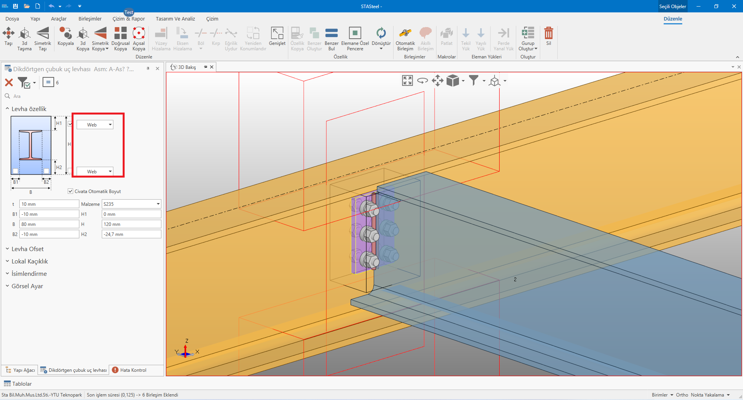Expand the Levha Ofset section

click(27, 249)
